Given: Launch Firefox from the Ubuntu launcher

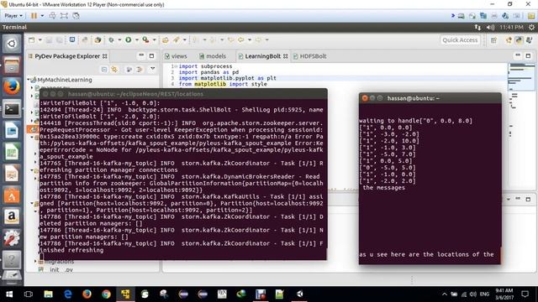Looking at the screenshot, I should [12, 86].
